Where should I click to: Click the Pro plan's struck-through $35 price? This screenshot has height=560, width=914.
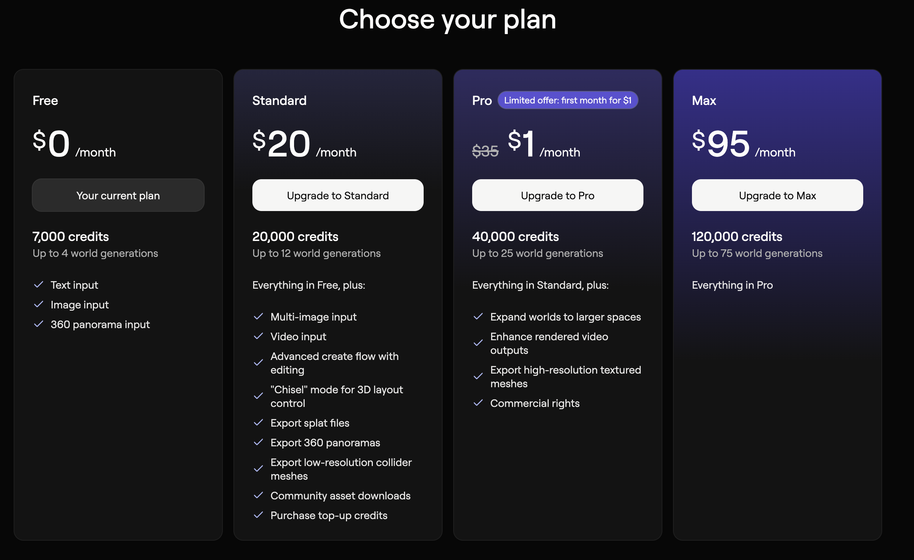[x=485, y=151]
